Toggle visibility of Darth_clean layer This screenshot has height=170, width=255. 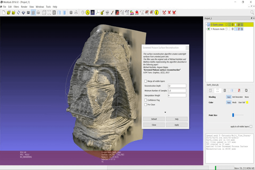coord(209,25)
